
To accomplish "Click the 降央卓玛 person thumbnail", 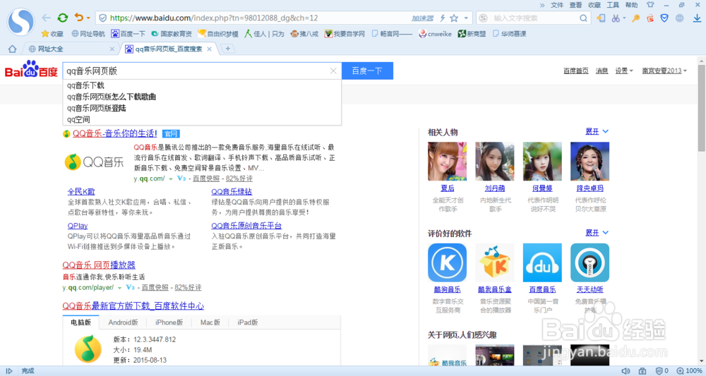I will point(590,162).
